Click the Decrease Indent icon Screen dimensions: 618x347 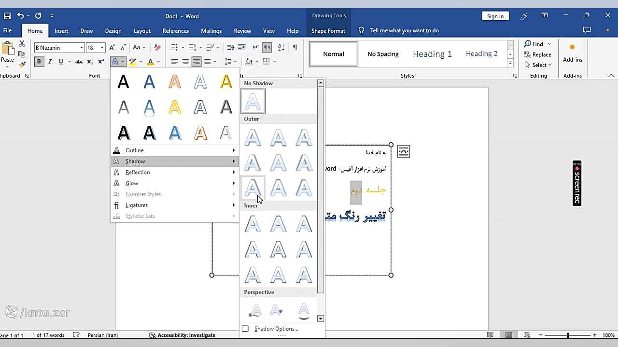pyautogui.click(x=231, y=47)
